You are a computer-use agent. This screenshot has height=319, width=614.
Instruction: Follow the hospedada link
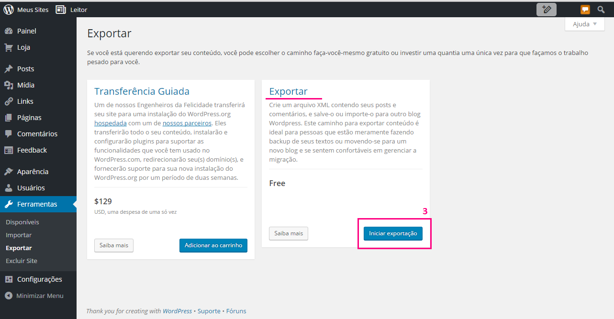tap(110, 123)
